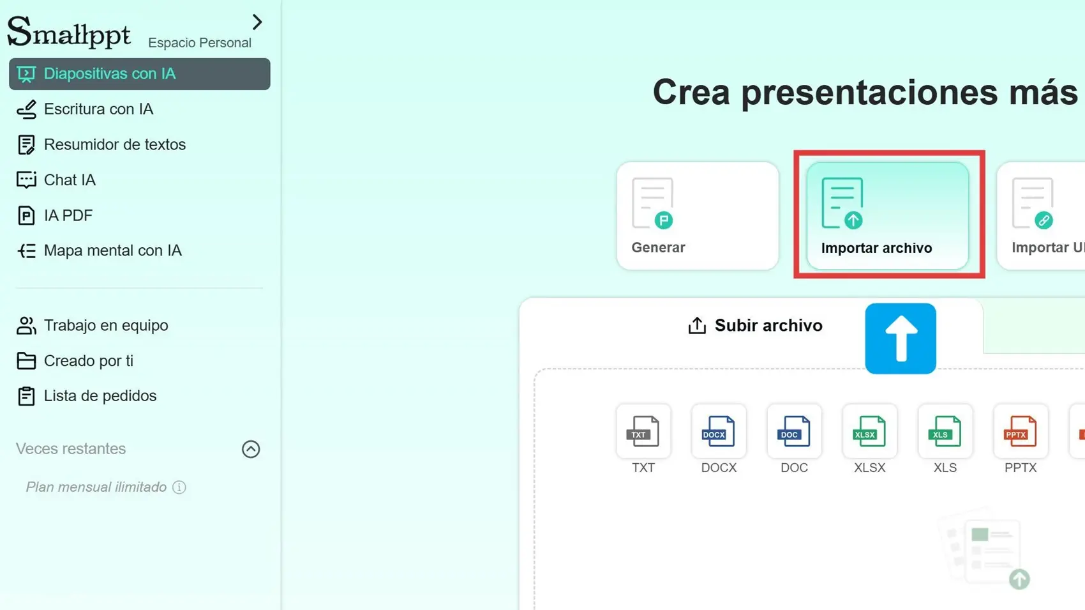Open Chat IA from sidebar
Screen dimensions: 1085x610
click(x=70, y=180)
